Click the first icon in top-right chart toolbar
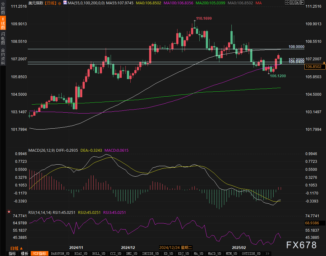326x256 pixels. 287,3
